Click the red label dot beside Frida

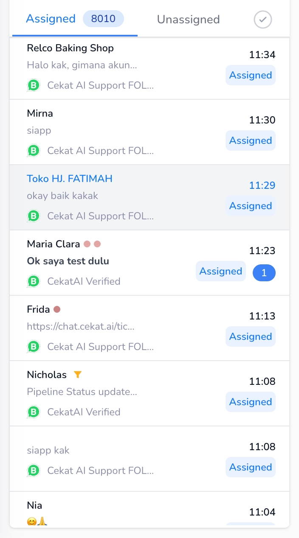(x=57, y=309)
